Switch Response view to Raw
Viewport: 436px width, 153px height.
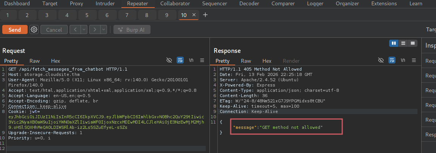tap(246, 61)
